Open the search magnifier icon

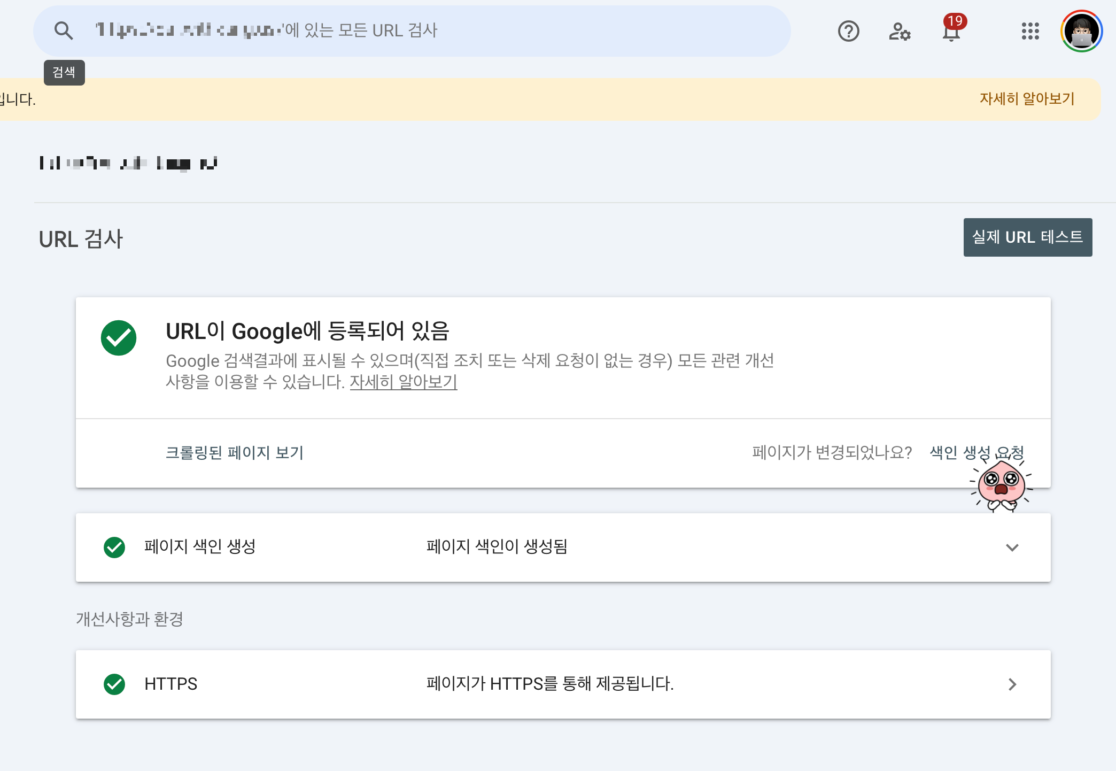[x=64, y=30]
